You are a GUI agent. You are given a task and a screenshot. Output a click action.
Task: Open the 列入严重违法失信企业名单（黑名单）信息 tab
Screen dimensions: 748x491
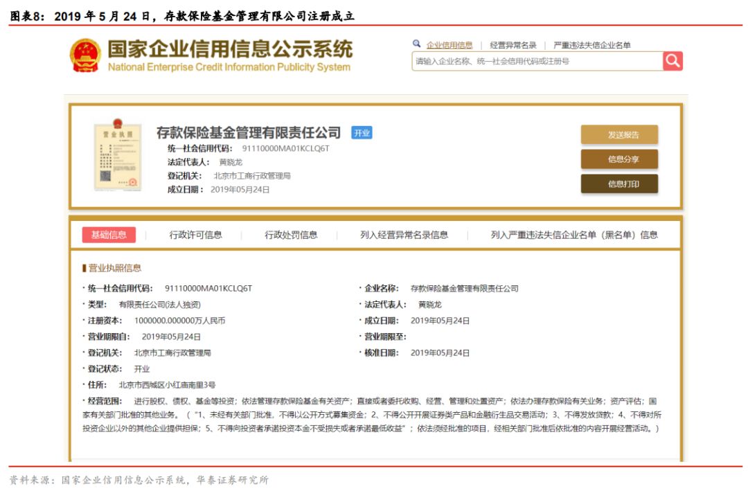574,235
